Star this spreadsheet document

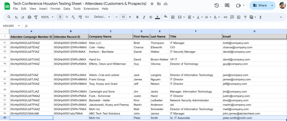(x=152, y=4)
